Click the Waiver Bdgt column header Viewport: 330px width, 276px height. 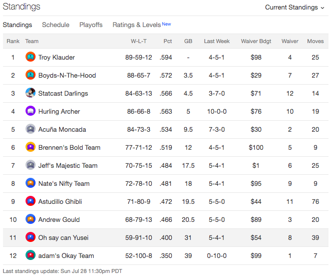[x=256, y=41]
